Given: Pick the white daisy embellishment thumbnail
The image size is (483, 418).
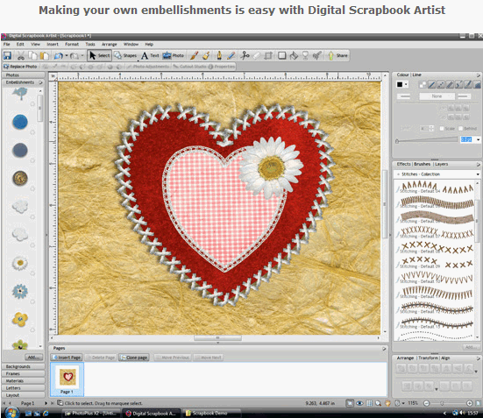Looking at the screenshot, I should (20, 263).
